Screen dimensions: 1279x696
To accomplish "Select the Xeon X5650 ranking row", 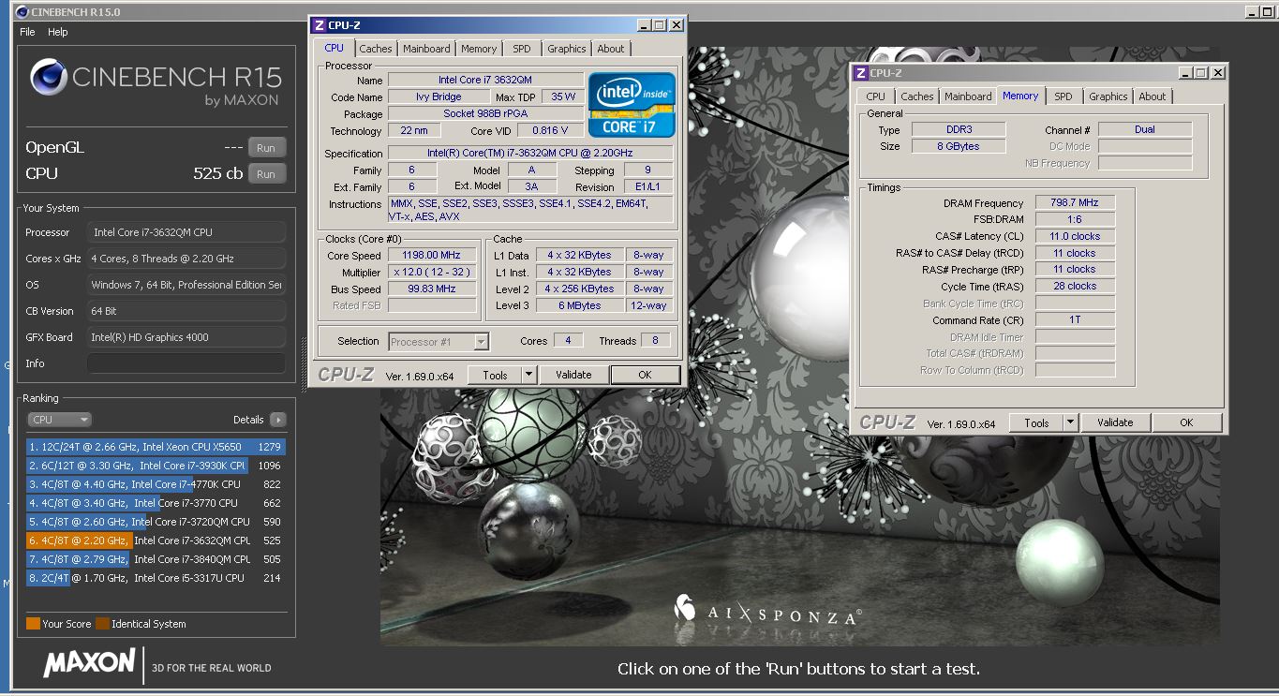I will tap(156, 447).
